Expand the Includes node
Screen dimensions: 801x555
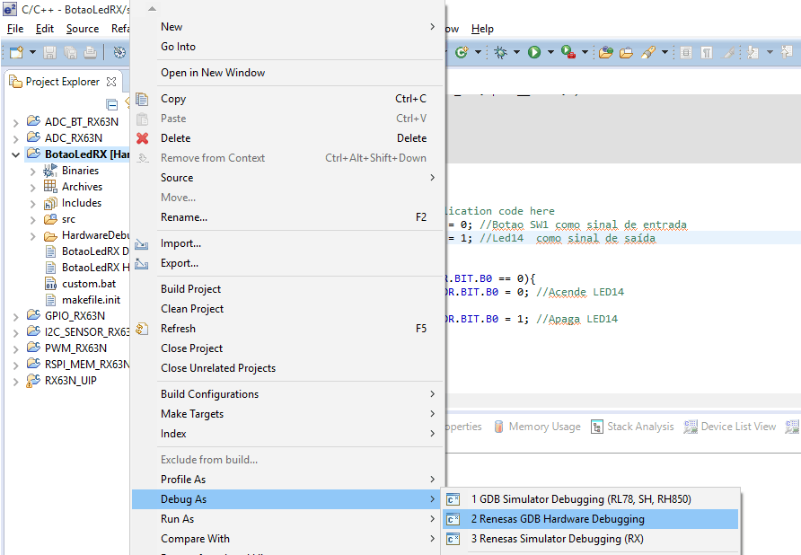[x=32, y=204]
